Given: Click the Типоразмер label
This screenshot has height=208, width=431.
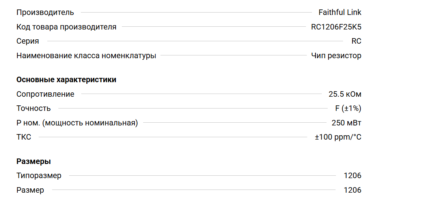Looking at the screenshot, I should 39,176.
